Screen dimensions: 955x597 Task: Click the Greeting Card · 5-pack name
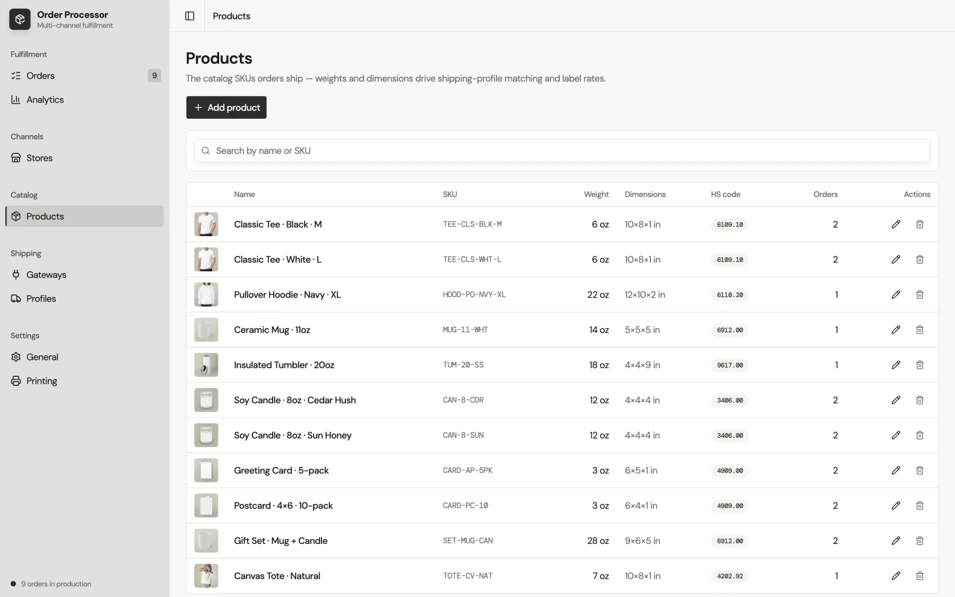click(x=281, y=470)
